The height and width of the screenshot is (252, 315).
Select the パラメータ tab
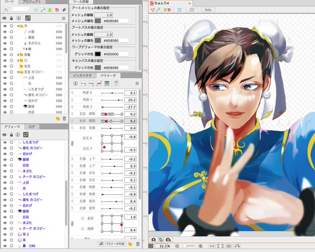tap(108, 76)
